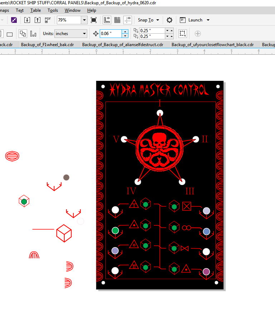Click the Full-Screen Preview icon
This screenshot has height=309, width=275.
pos(94,20)
